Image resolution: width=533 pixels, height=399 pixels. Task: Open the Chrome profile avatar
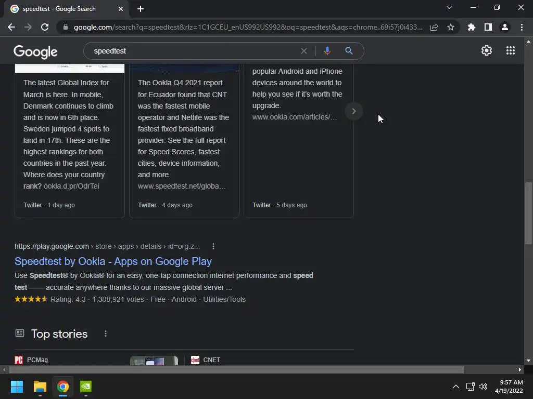[505, 27]
